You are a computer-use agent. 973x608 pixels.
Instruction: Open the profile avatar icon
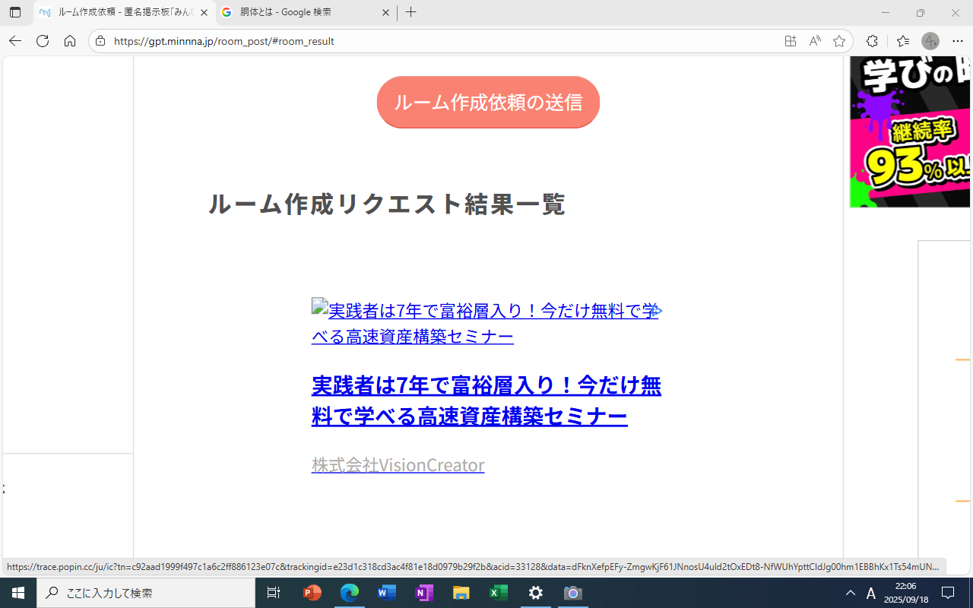[930, 41]
